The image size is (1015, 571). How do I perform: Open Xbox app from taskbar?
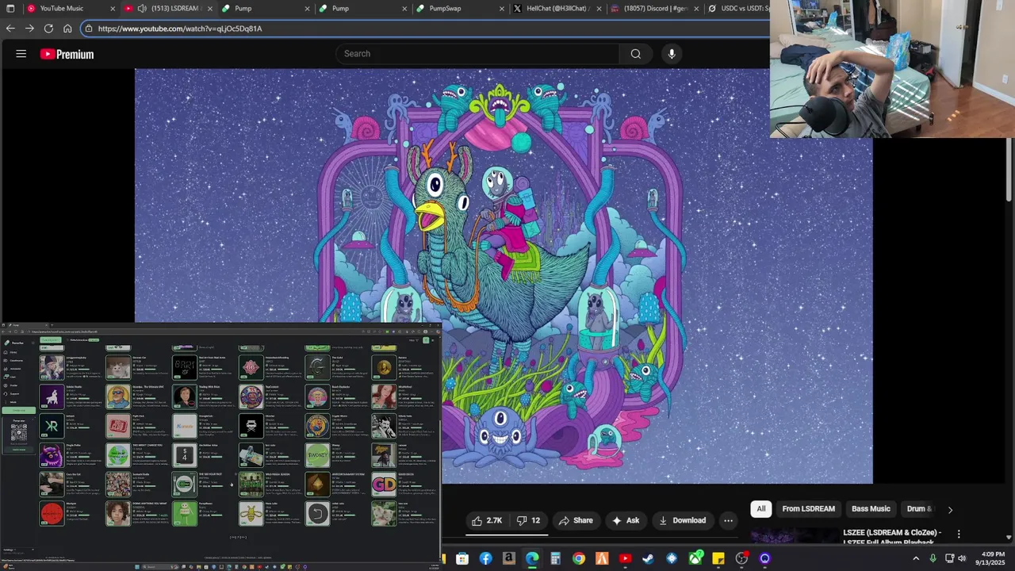[695, 558]
